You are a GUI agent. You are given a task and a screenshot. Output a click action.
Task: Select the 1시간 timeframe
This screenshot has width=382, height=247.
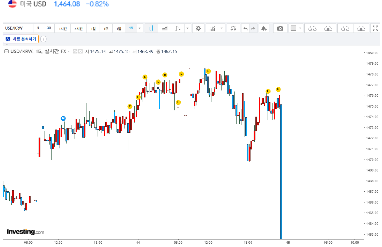63,28
